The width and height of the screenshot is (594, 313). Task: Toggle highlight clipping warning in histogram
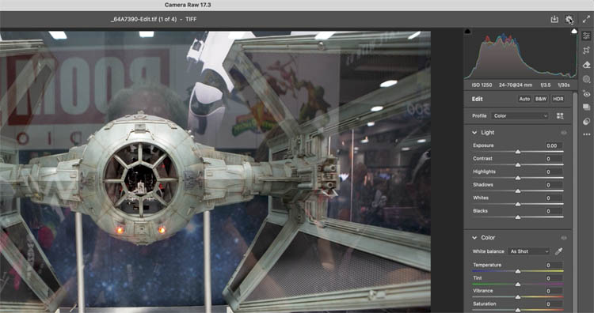(x=574, y=32)
